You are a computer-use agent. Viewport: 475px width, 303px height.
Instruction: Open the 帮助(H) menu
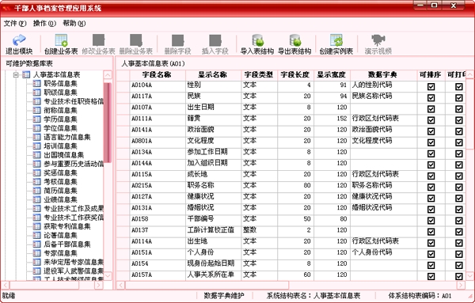(74, 23)
